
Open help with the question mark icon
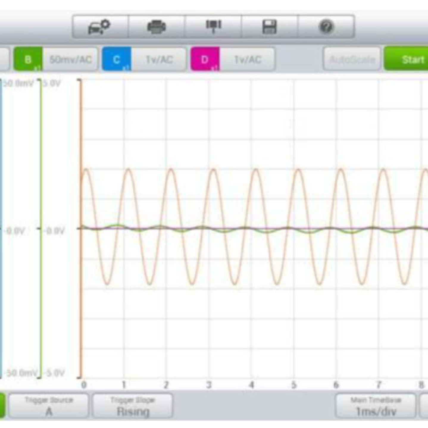click(x=326, y=27)
